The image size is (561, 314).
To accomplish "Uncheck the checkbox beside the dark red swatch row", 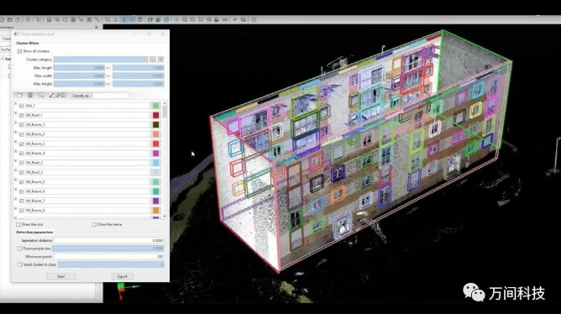I will click(22, 115).
